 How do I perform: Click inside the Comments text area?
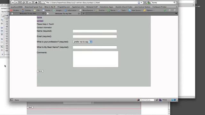tap(95, 59)
